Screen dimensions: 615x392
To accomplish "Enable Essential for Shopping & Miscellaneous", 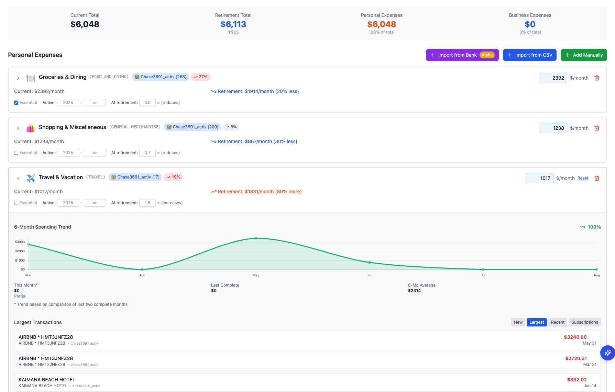I will 16,152.
